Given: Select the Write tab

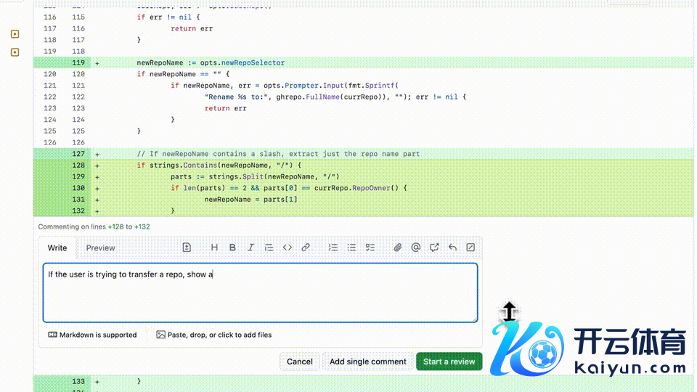Looking at the screenshot, I should click(x=57, y=248).
